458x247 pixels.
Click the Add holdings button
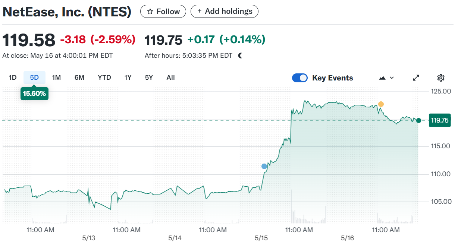(x=225, y=12)
